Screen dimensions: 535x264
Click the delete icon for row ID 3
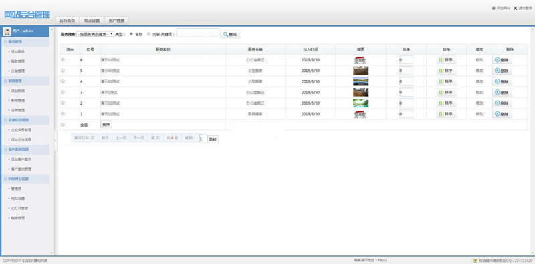[497, 92]
